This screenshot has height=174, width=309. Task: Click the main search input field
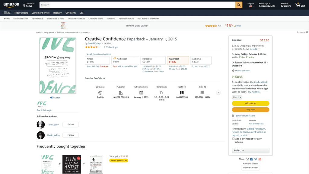point(142,5)
